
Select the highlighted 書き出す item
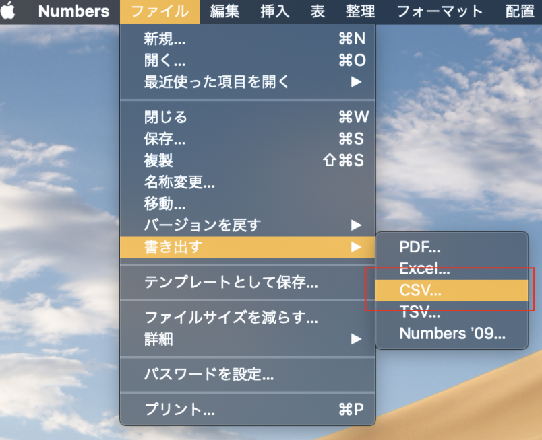point(247,247)
